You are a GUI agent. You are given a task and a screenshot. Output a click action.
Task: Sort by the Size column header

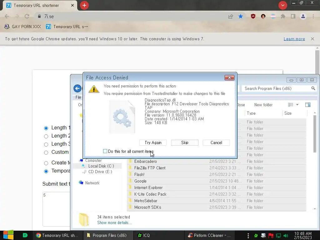[295, 113]
